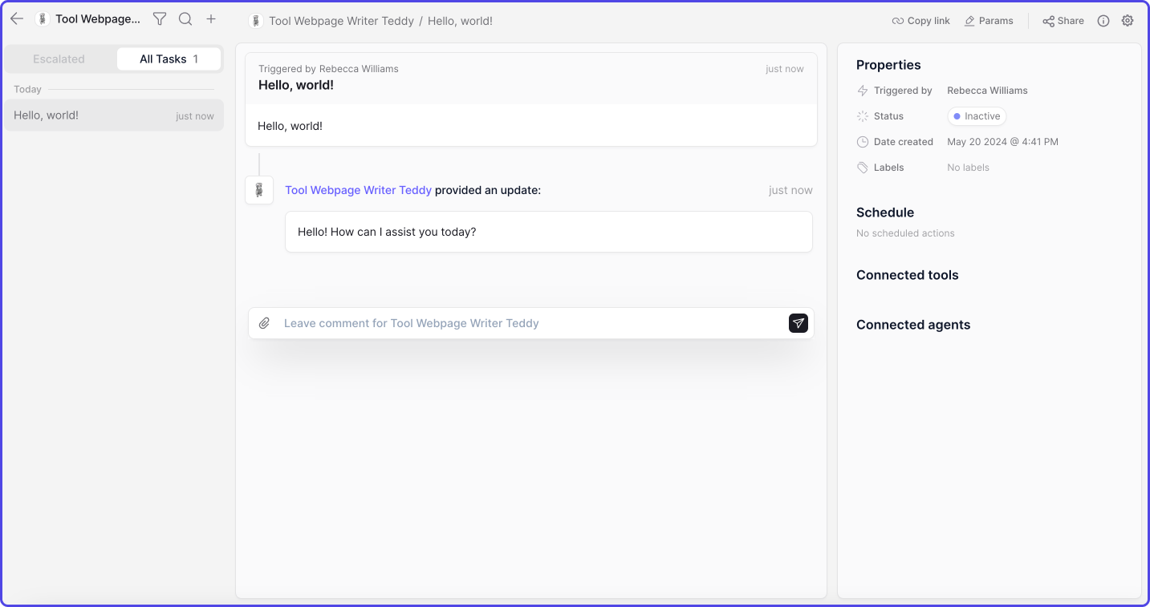This screenshot has height=607, width=1150.
Task: Click No labels value
Action: coord(968,168)
